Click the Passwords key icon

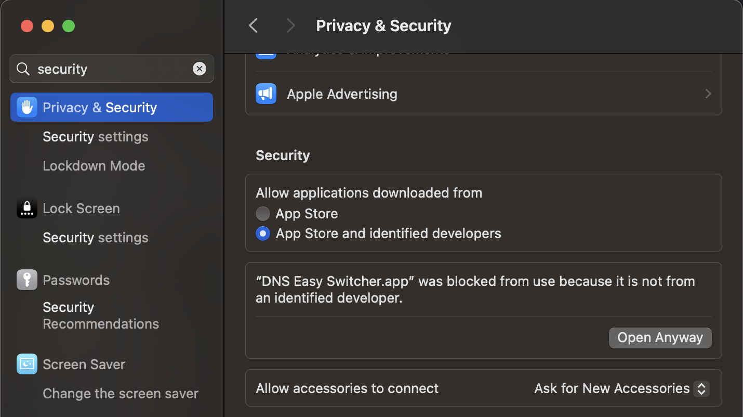click(27, 280)
